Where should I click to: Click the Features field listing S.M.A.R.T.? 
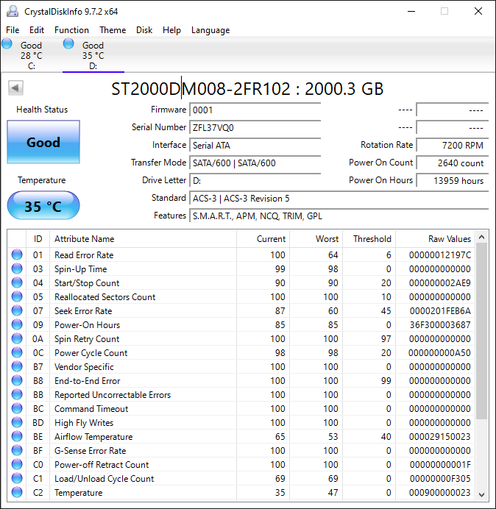[339, 216]
